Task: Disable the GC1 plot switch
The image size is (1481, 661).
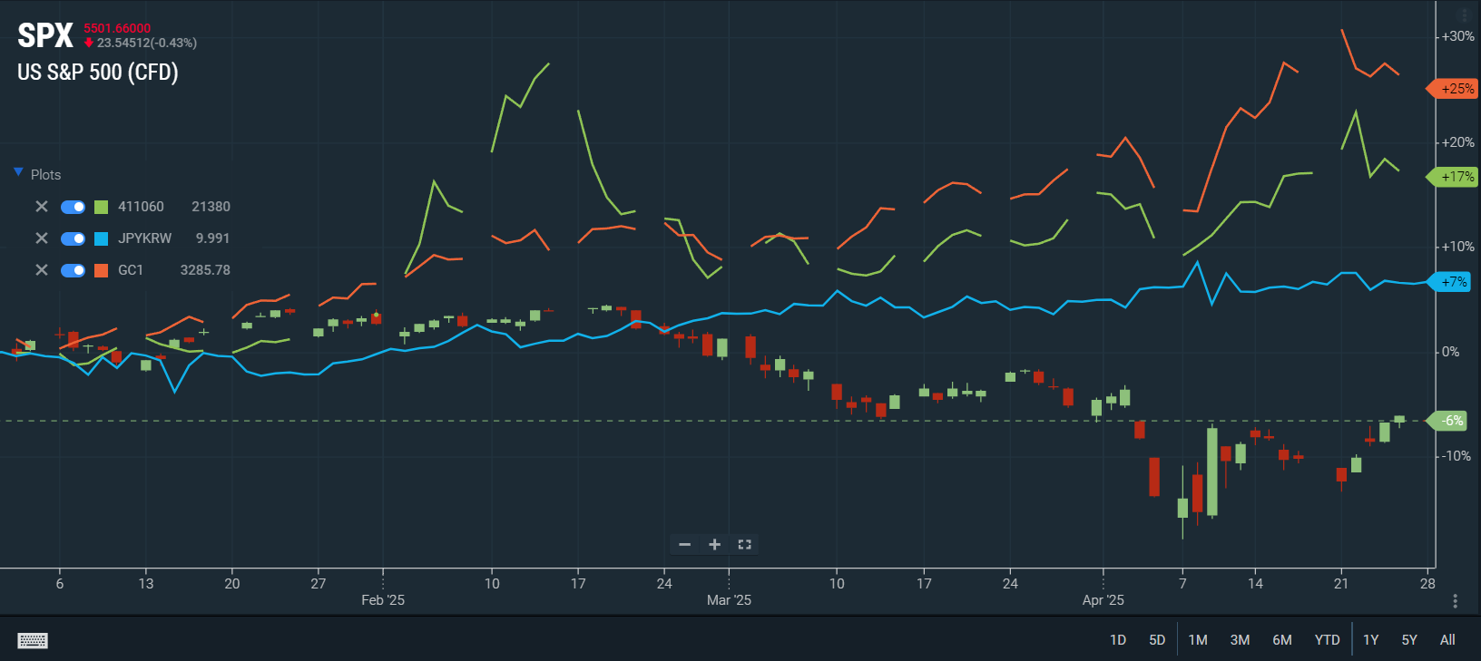Action: click(73, 270)
